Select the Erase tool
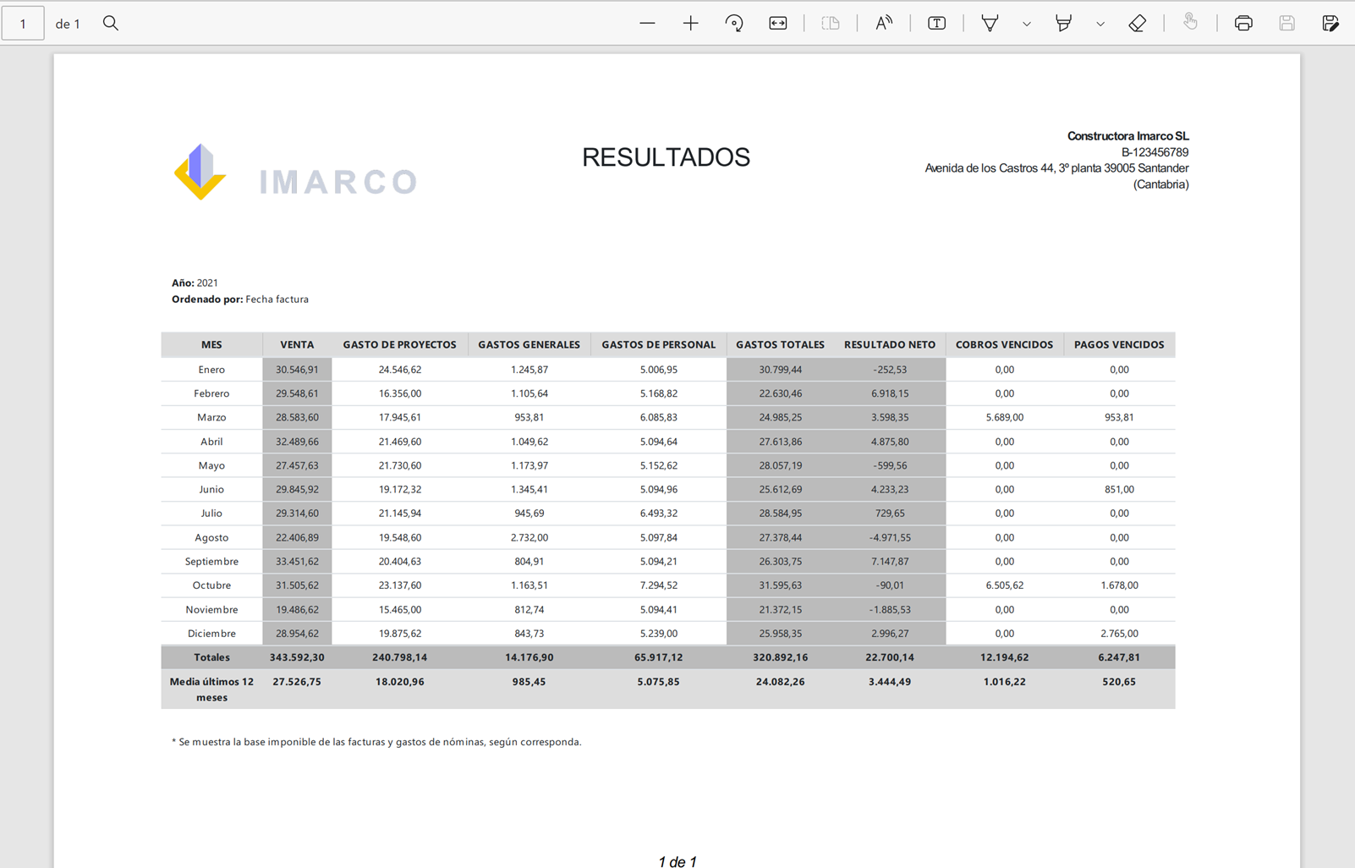The width and height of the screenshot is (1355, 868). pos(1138,23)
